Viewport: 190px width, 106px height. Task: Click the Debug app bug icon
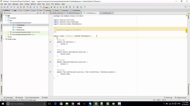55,7
